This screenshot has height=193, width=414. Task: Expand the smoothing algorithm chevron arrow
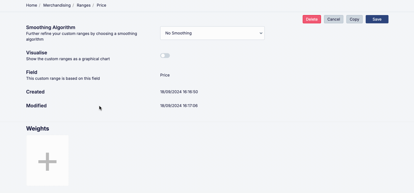coord(261,33)
